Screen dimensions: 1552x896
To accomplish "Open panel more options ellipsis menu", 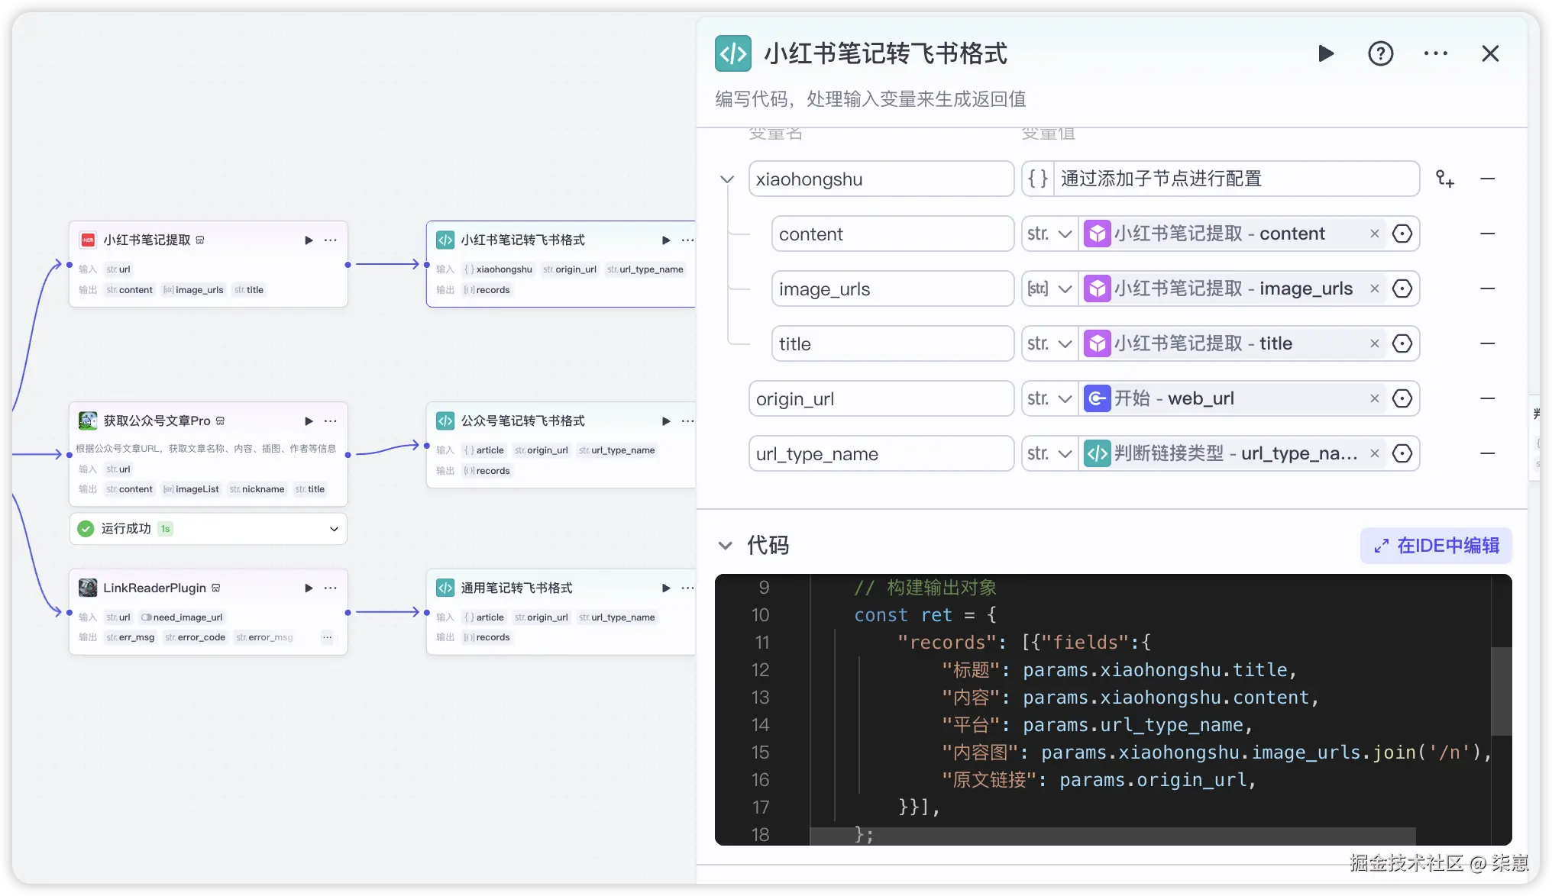I will pos(1435,53).
